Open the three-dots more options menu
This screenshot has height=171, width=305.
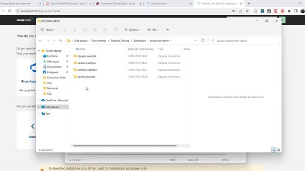(x=167, y=29)
